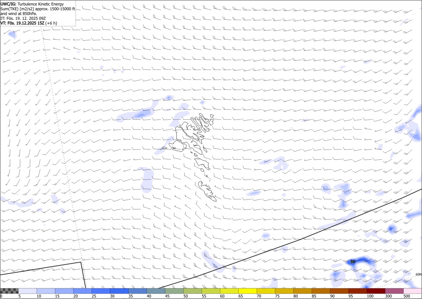422x299 pixels.
Task: Click the 'UWC/IG:' title text
Action: pos(8,4)
